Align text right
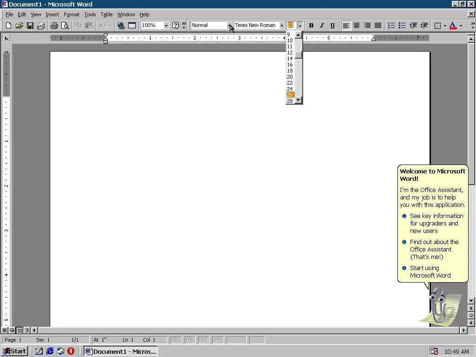The image size is (476, 357). point(367,26)
